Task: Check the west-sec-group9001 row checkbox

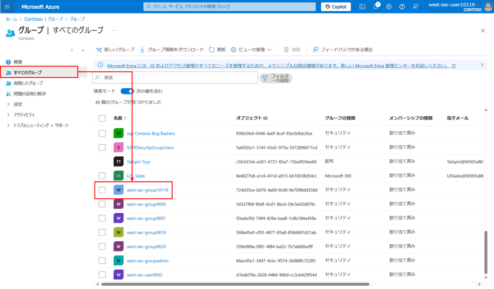Action: (102, 218)
